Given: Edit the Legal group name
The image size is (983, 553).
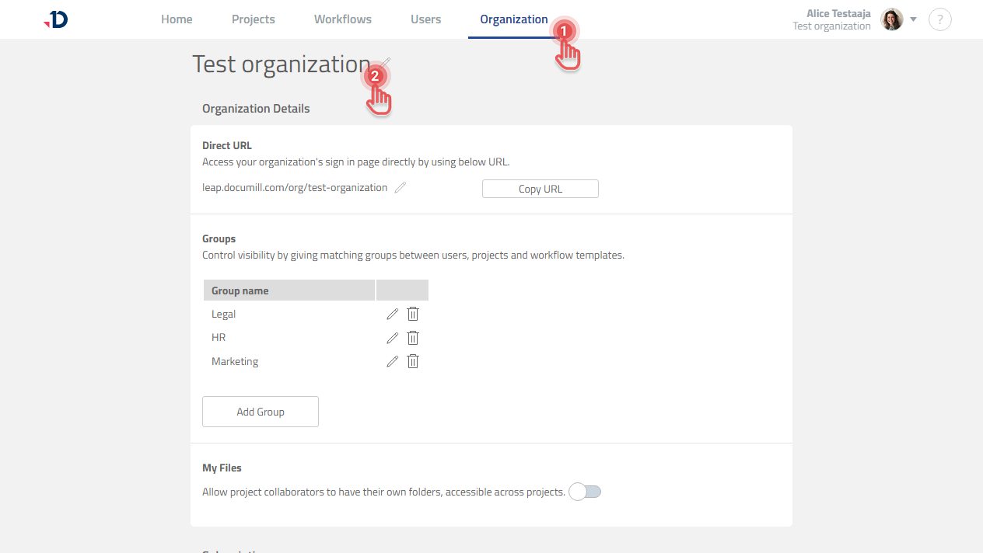Looking at the screenshot, I should pos(392,314).
